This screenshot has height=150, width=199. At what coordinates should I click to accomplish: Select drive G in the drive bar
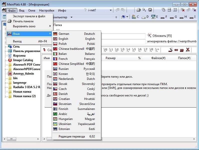point(173,17)
